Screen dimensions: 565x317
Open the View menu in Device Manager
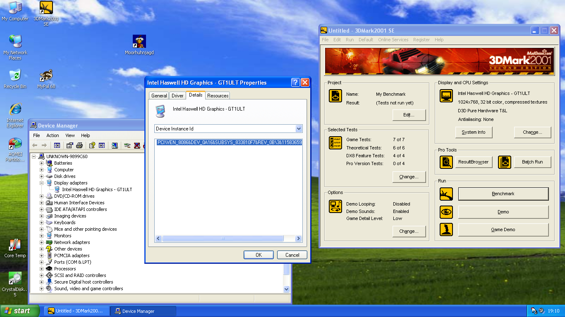[x=70, y=135]
